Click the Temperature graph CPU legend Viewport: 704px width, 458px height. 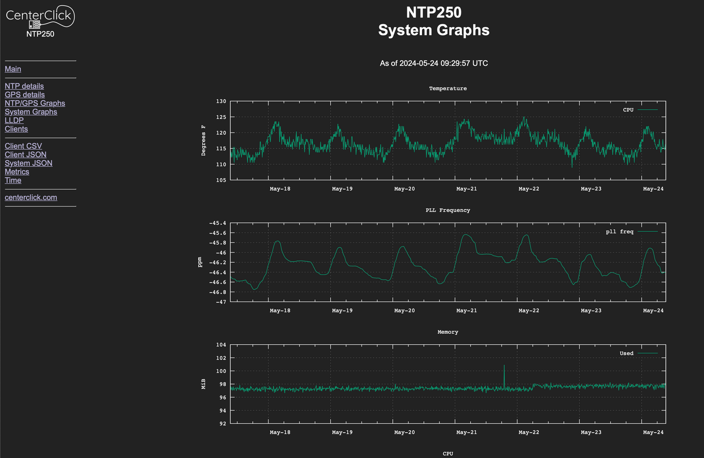coord(639,110)
